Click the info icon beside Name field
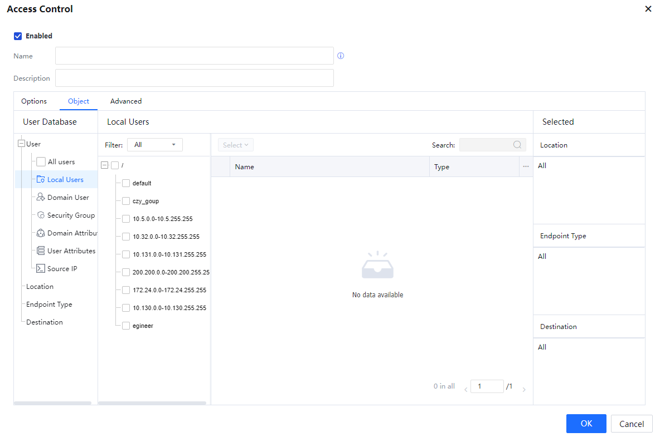Screen dimensions: 660x437 tap(341, 56)
